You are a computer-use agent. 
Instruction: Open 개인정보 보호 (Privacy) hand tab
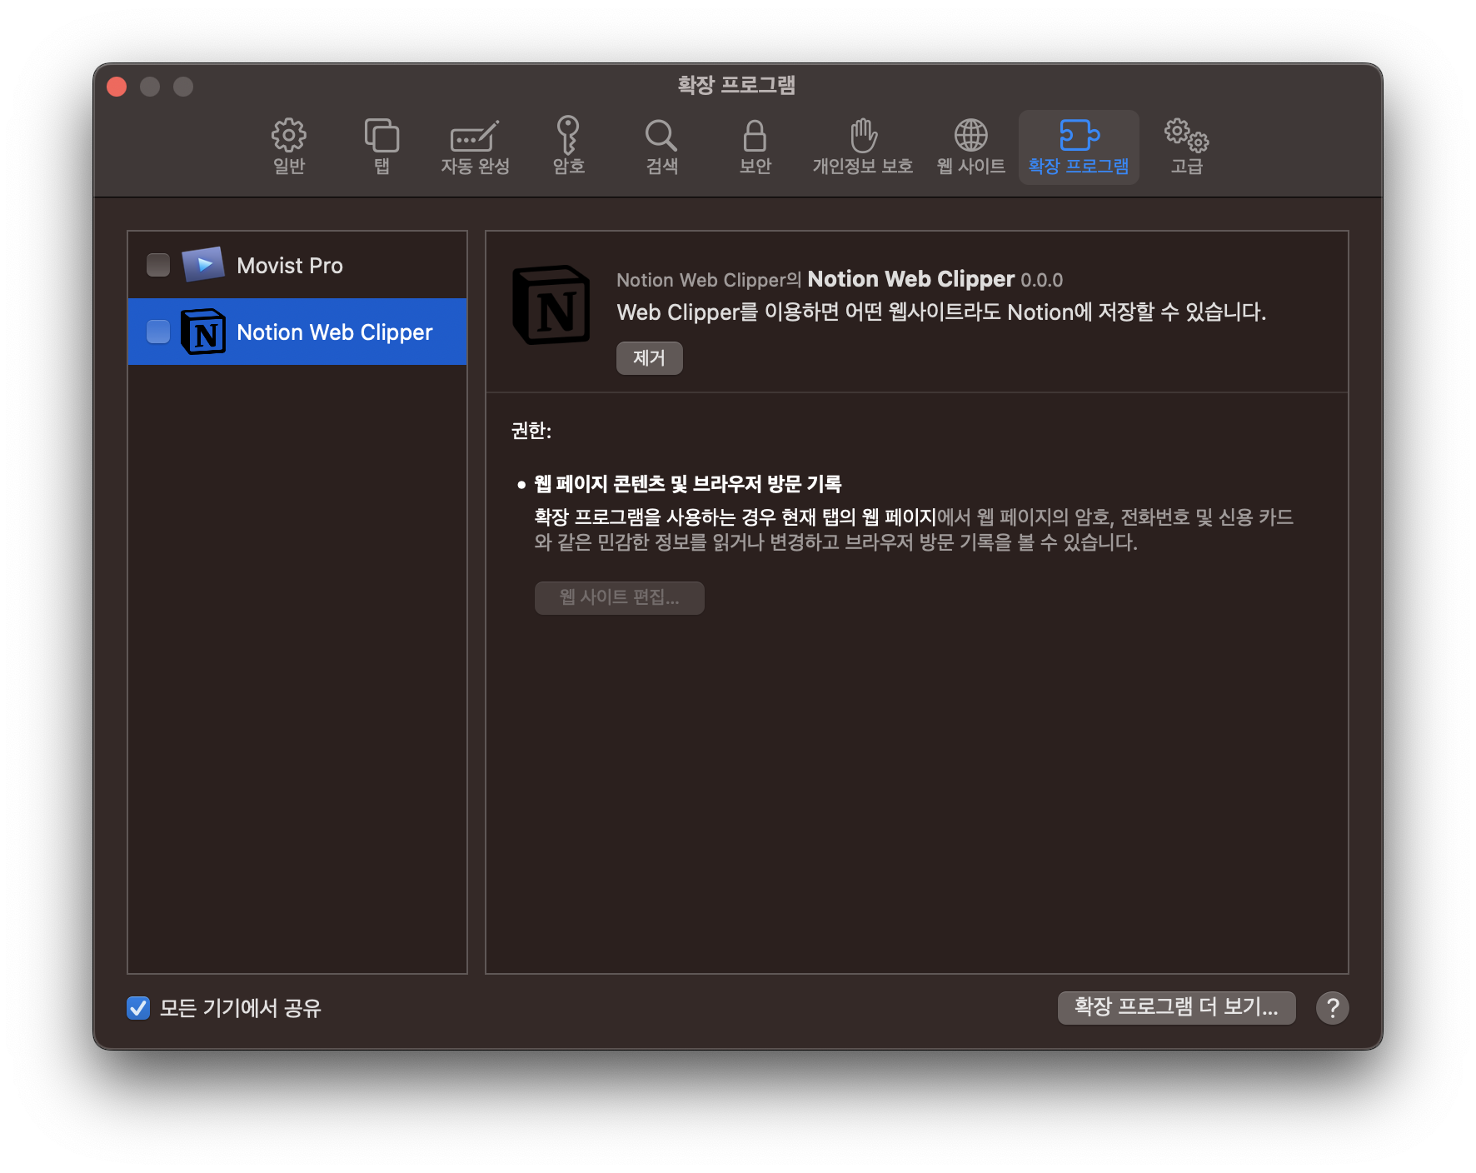pyautogui.click(x=863, y=147)
